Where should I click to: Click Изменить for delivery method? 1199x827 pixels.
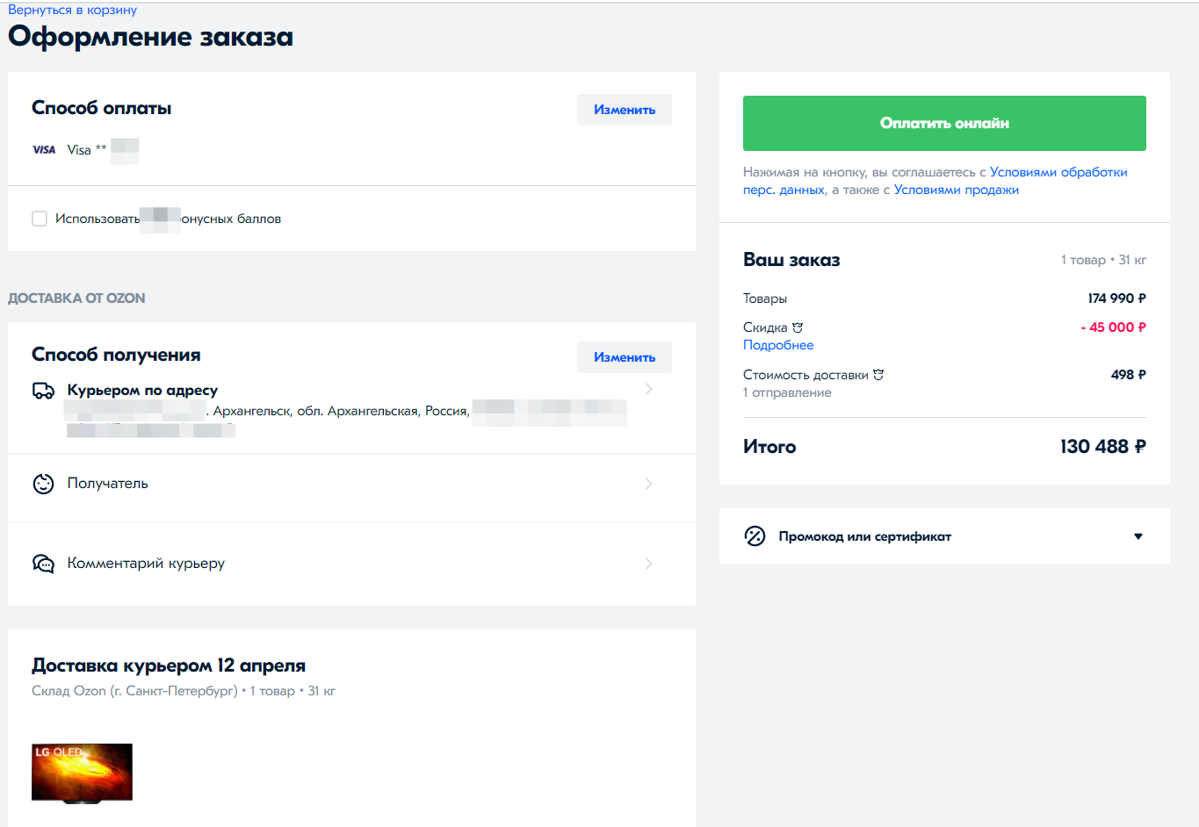pyautogui.click(x=624, y=357)
